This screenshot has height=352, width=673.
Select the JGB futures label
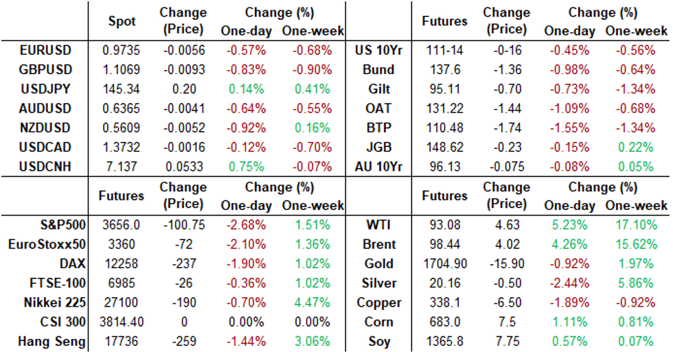382,147
